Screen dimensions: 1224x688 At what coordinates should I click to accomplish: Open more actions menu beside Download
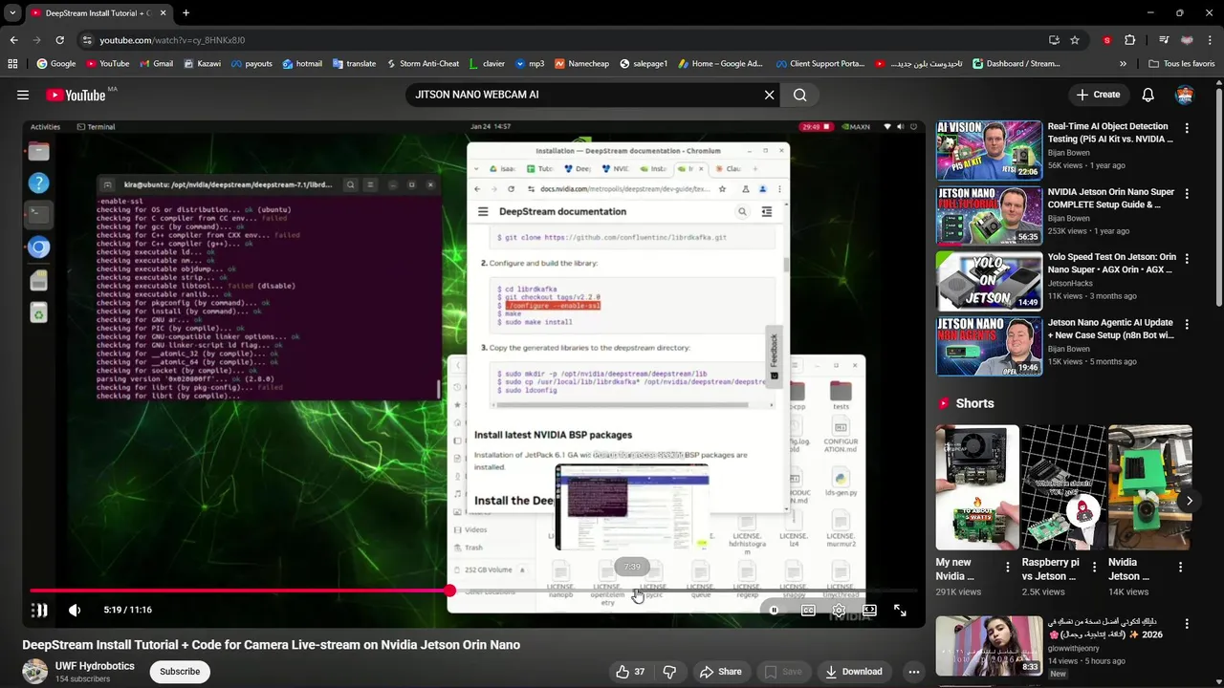tap(913, 672)
